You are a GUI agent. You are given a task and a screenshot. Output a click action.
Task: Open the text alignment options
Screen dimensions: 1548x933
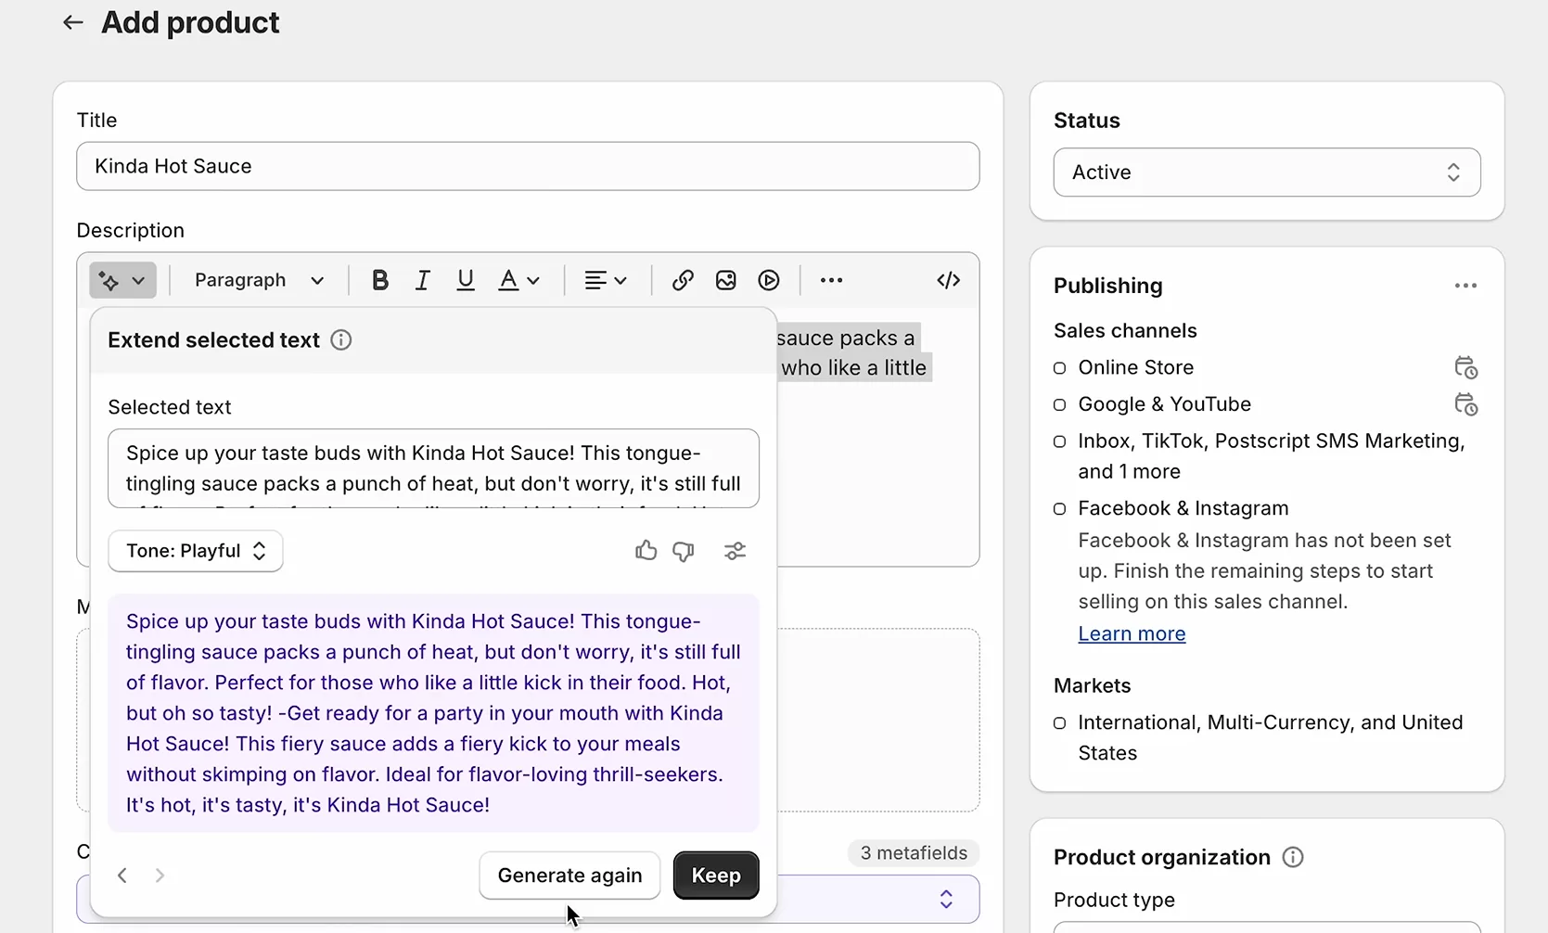[x=606, y=280]
